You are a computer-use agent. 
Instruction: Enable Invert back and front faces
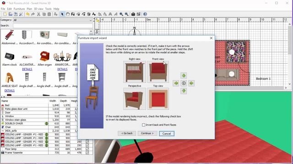point(143,125)
